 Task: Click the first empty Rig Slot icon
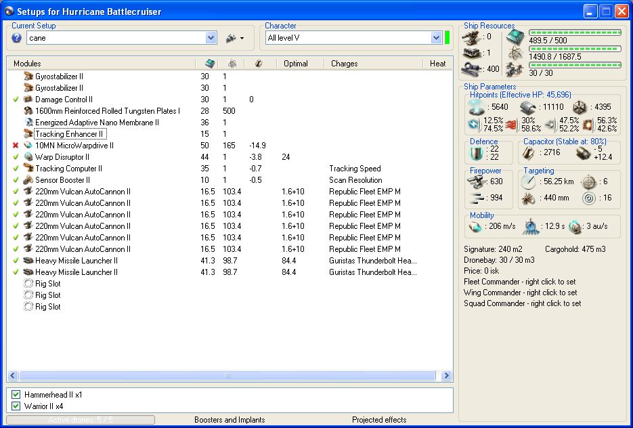(x=28, y=284)
